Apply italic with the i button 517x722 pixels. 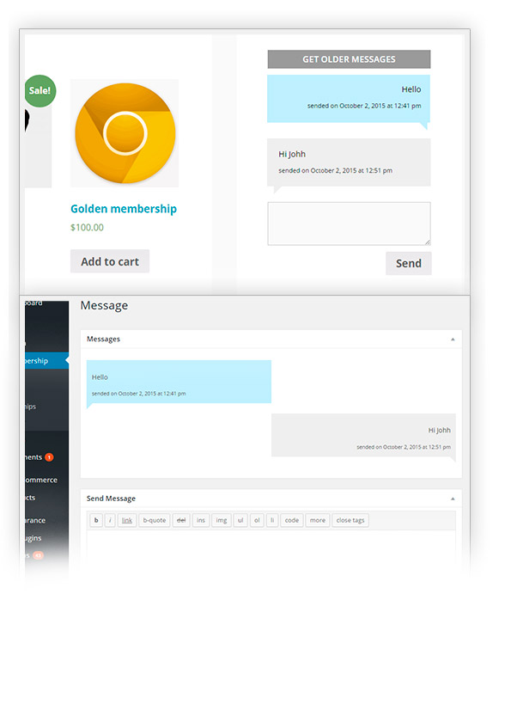(x=110, y=520)
